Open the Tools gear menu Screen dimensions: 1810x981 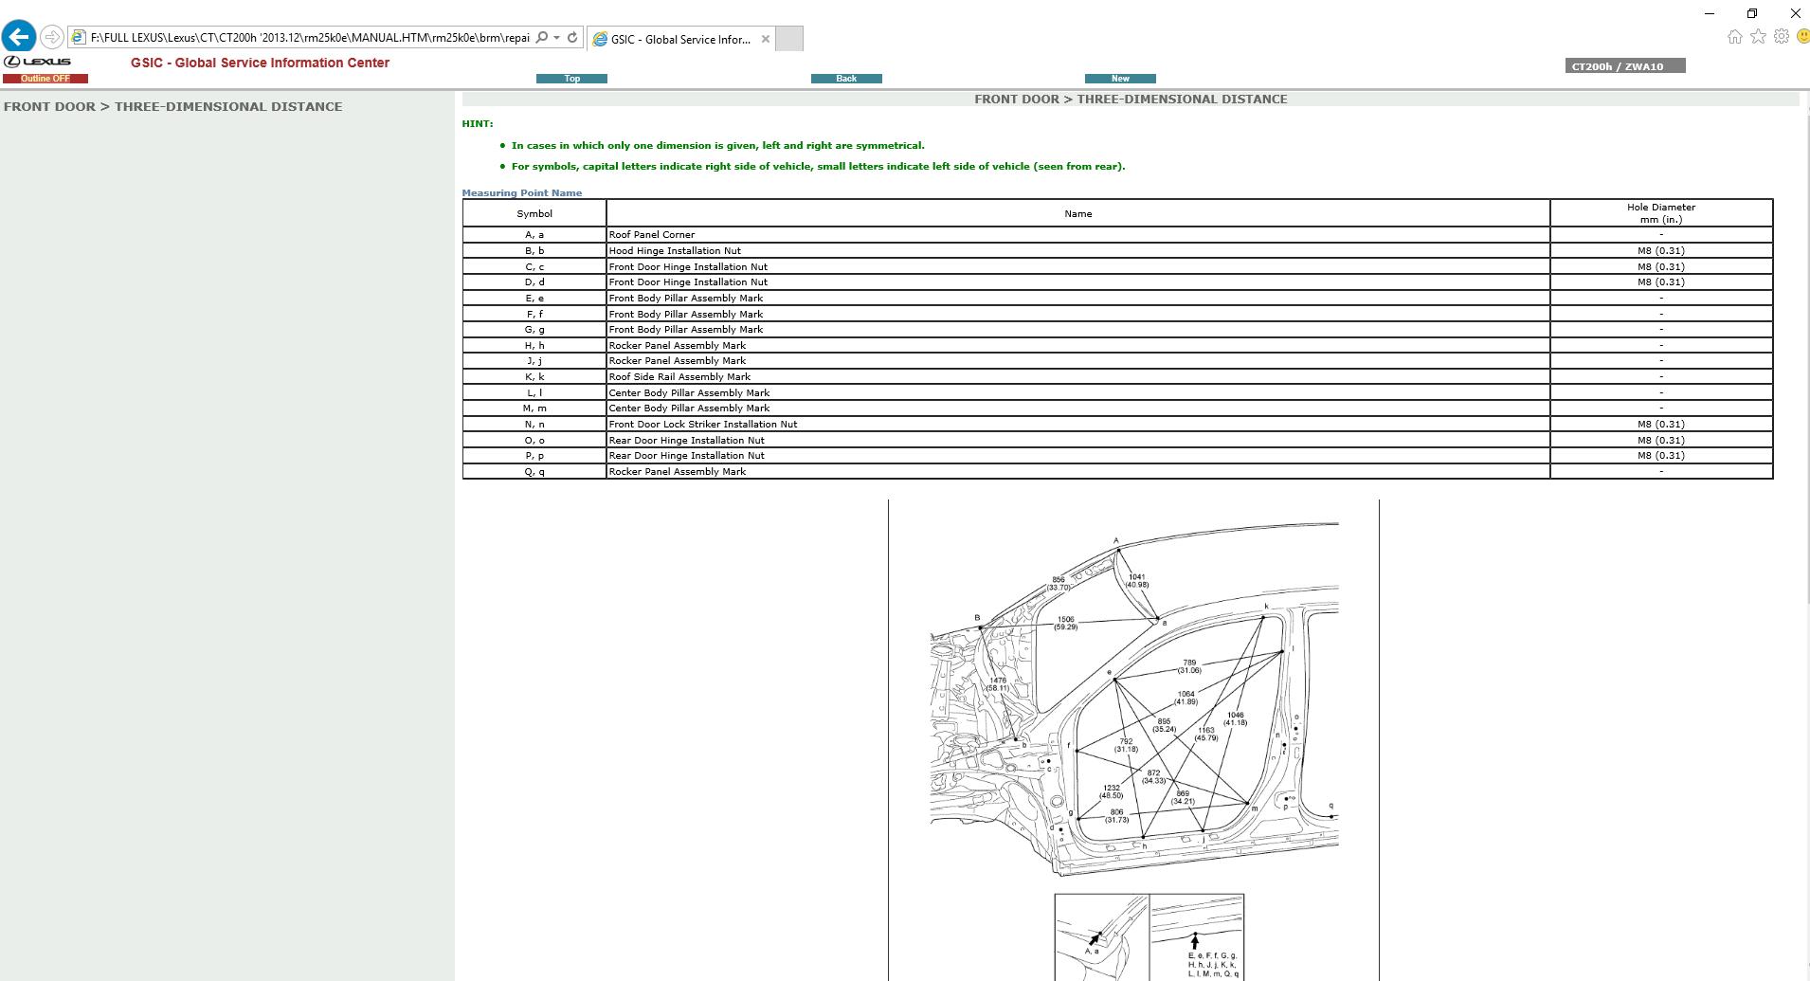pyautogui.click(x=1781, y=36)
